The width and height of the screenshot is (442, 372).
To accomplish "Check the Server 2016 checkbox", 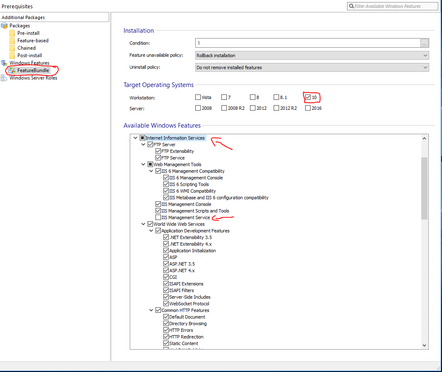I will pos(308,108).
